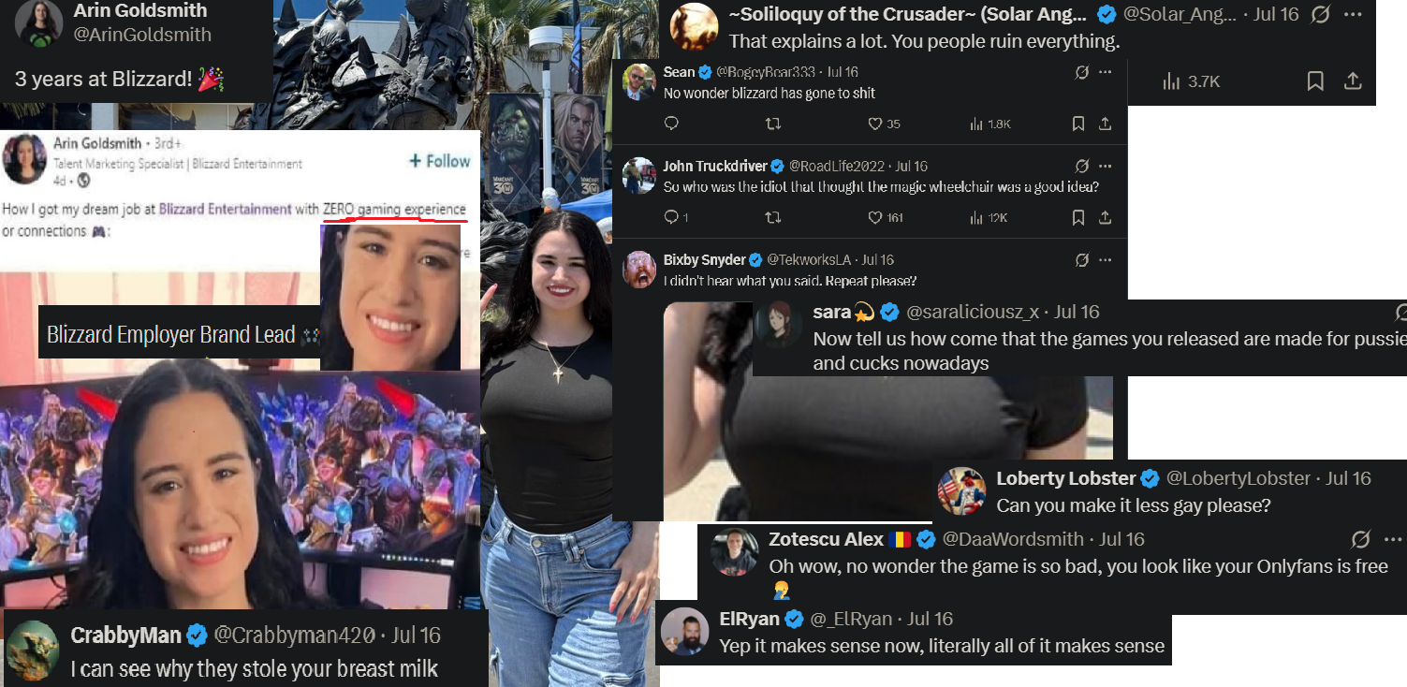
Task: Click the @RoadLife2022 handle
Action: (x=837, y=166)
